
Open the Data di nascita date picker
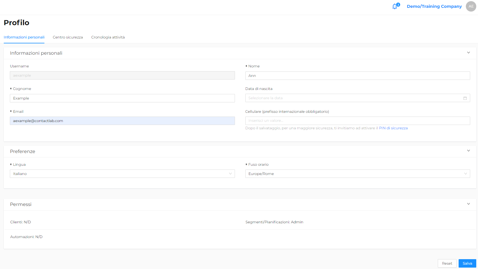[358, 98]
